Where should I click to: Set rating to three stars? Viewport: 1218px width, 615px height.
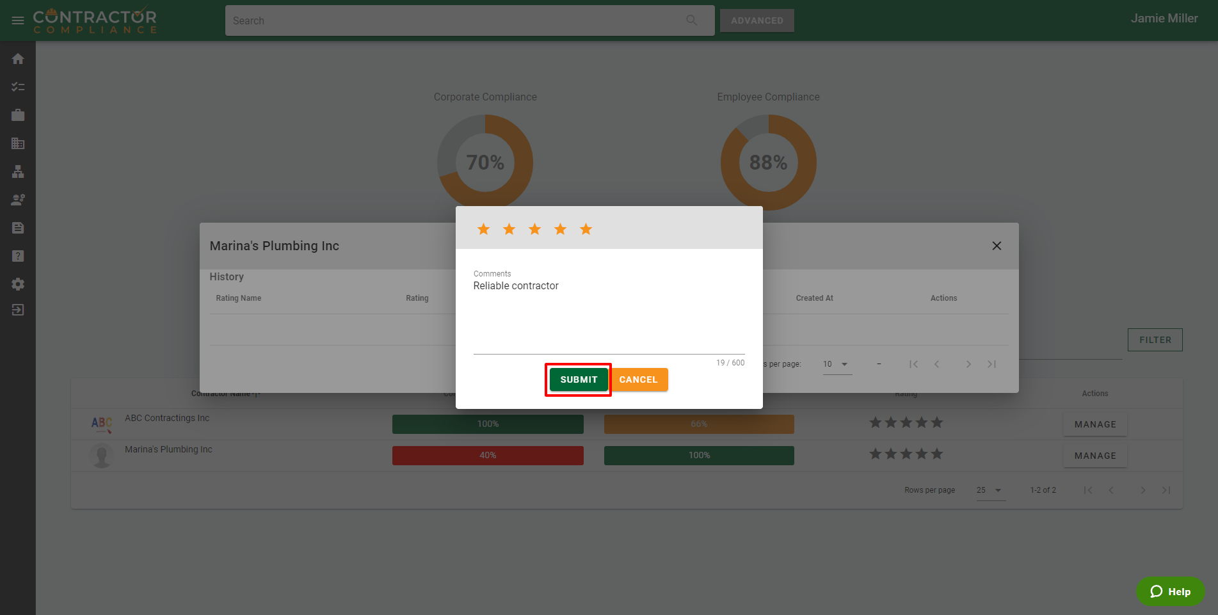tap(534, 229)
